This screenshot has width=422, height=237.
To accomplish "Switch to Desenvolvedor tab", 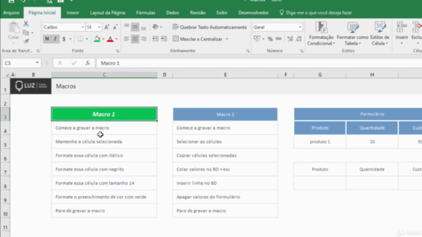I will [253, 13].
